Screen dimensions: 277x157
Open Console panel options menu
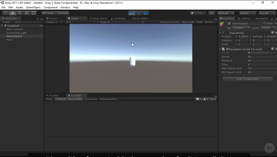pyautogui.click(x=215, y=96)
